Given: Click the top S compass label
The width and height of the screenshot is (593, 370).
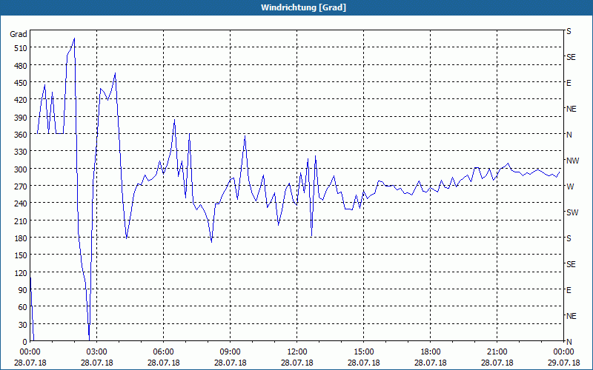Looking at the screenshot, I should (569, 31).
